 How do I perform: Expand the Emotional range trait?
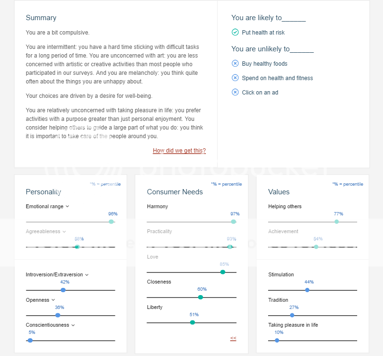[68, 207]
